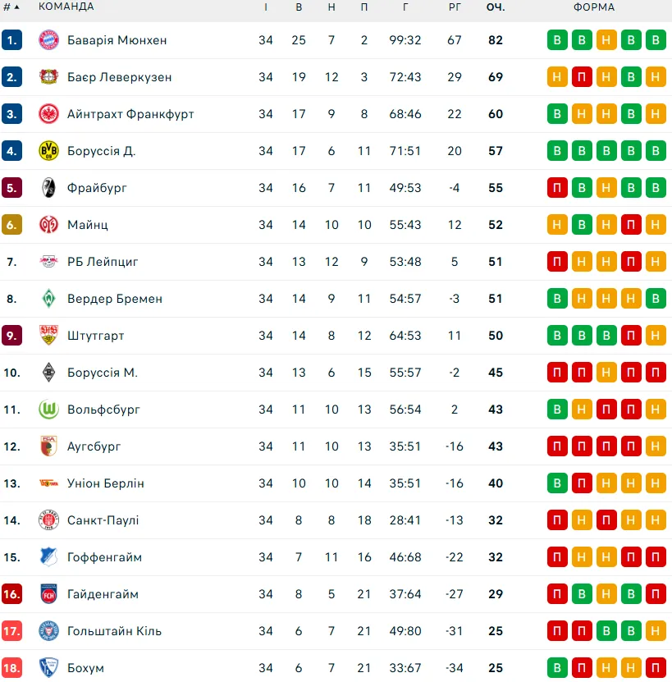Click the ФОРМА column header
Image resolution: width=672 pixels, height=682 pixels.
[x=594, y=7]
